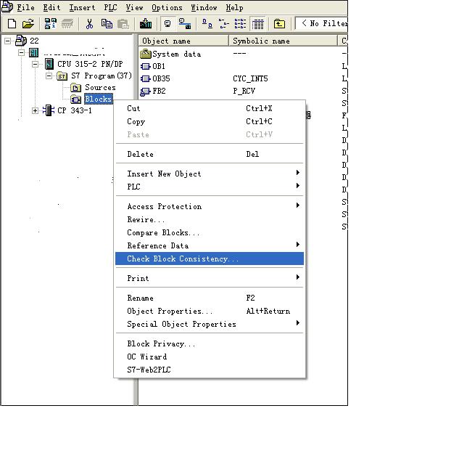The width and height of the screenshot is (459, 464).
Task: Choose Check Block Consistency from context menu
Action: 210,259
